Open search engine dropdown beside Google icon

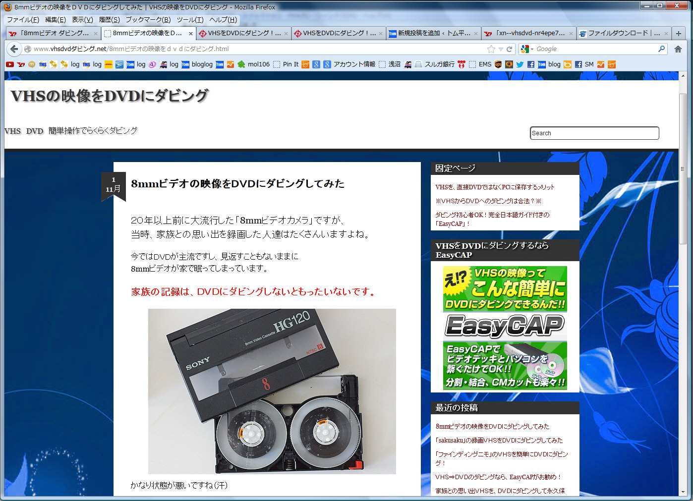click(x=532, y=49)
